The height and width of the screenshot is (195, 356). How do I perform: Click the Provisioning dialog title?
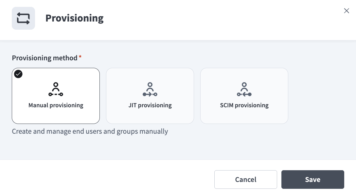(x=74, y=18)
